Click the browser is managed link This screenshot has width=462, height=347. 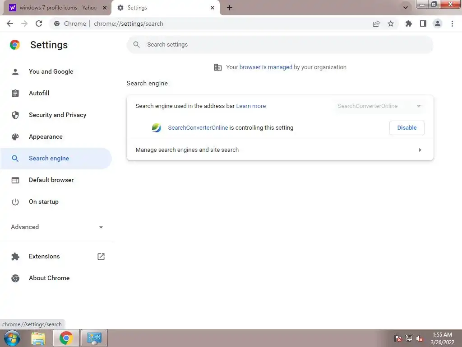tap(266, 67)
